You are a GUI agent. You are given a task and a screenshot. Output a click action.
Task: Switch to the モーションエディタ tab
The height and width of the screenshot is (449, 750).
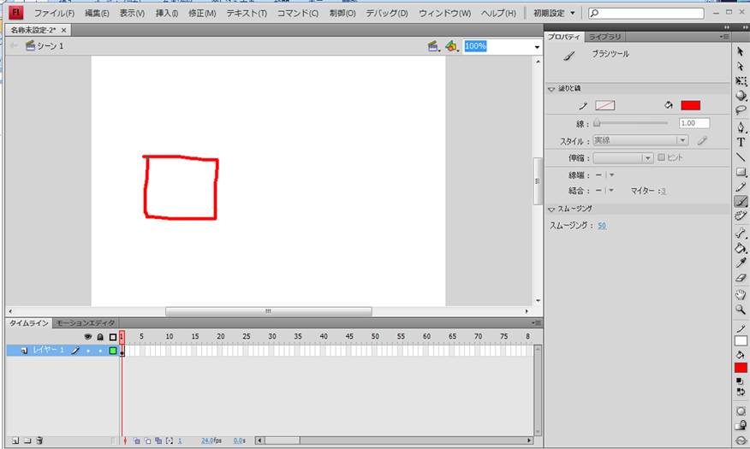click(x=85, y=323)
